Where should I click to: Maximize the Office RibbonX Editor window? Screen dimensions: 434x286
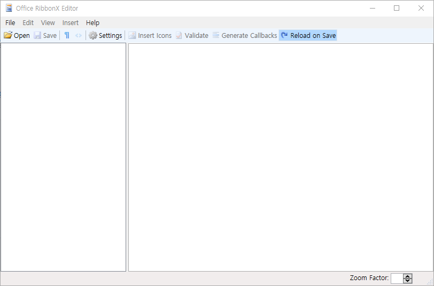tap(397, 9)
